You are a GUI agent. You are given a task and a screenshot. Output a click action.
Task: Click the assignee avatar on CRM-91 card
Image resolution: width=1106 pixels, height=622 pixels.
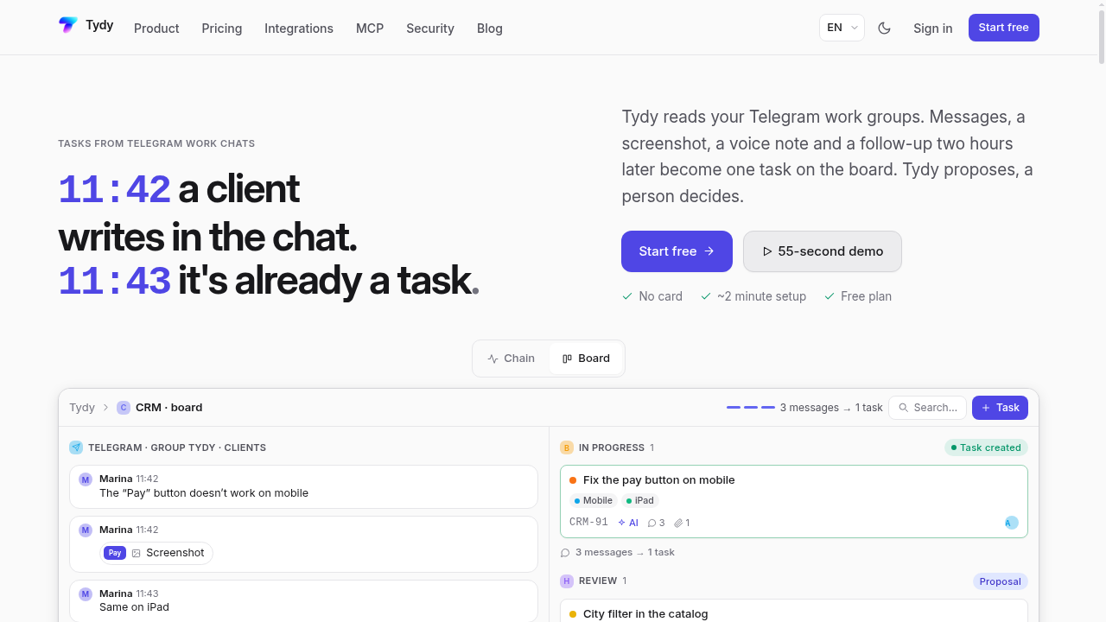1011,523
